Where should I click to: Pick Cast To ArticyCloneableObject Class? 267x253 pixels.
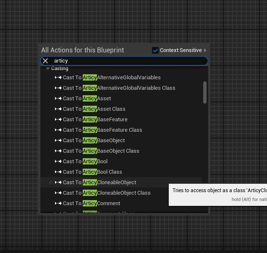pos(107,193)
